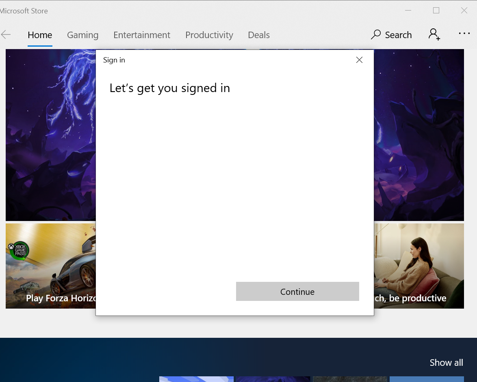Click the Continue button
Viewport: 477px width, 382px height.
click(297, 292)
